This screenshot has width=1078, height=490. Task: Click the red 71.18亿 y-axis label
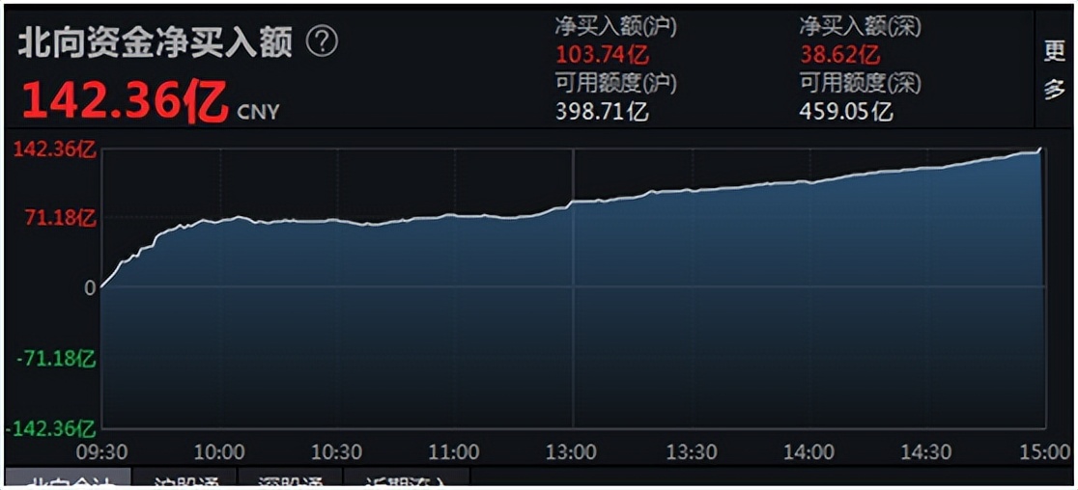[x=61, y=218]
